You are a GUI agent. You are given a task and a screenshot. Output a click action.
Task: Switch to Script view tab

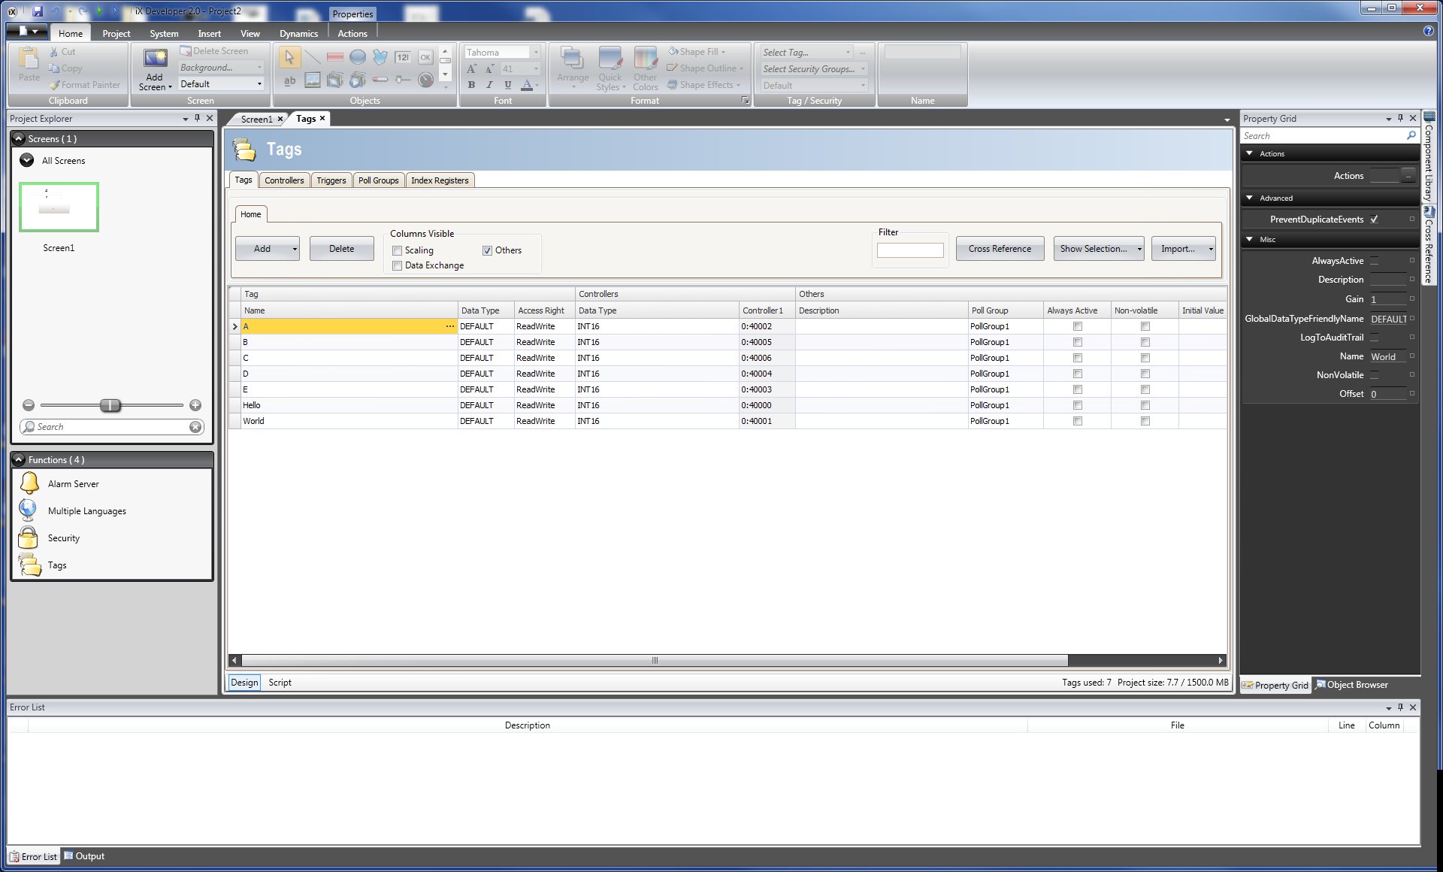coord(280,683)
